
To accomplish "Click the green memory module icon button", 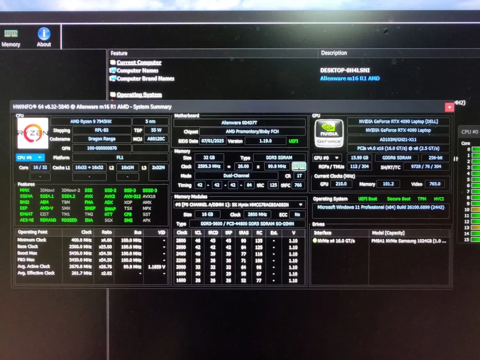I will click(299, 166).
